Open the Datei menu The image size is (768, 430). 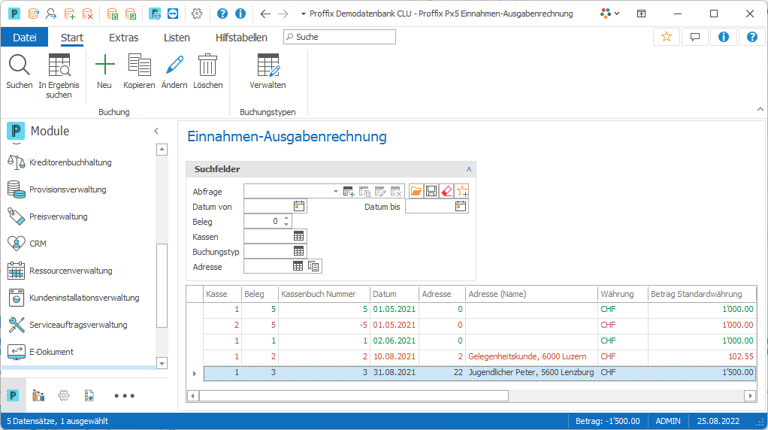click(x=25, y=38)
